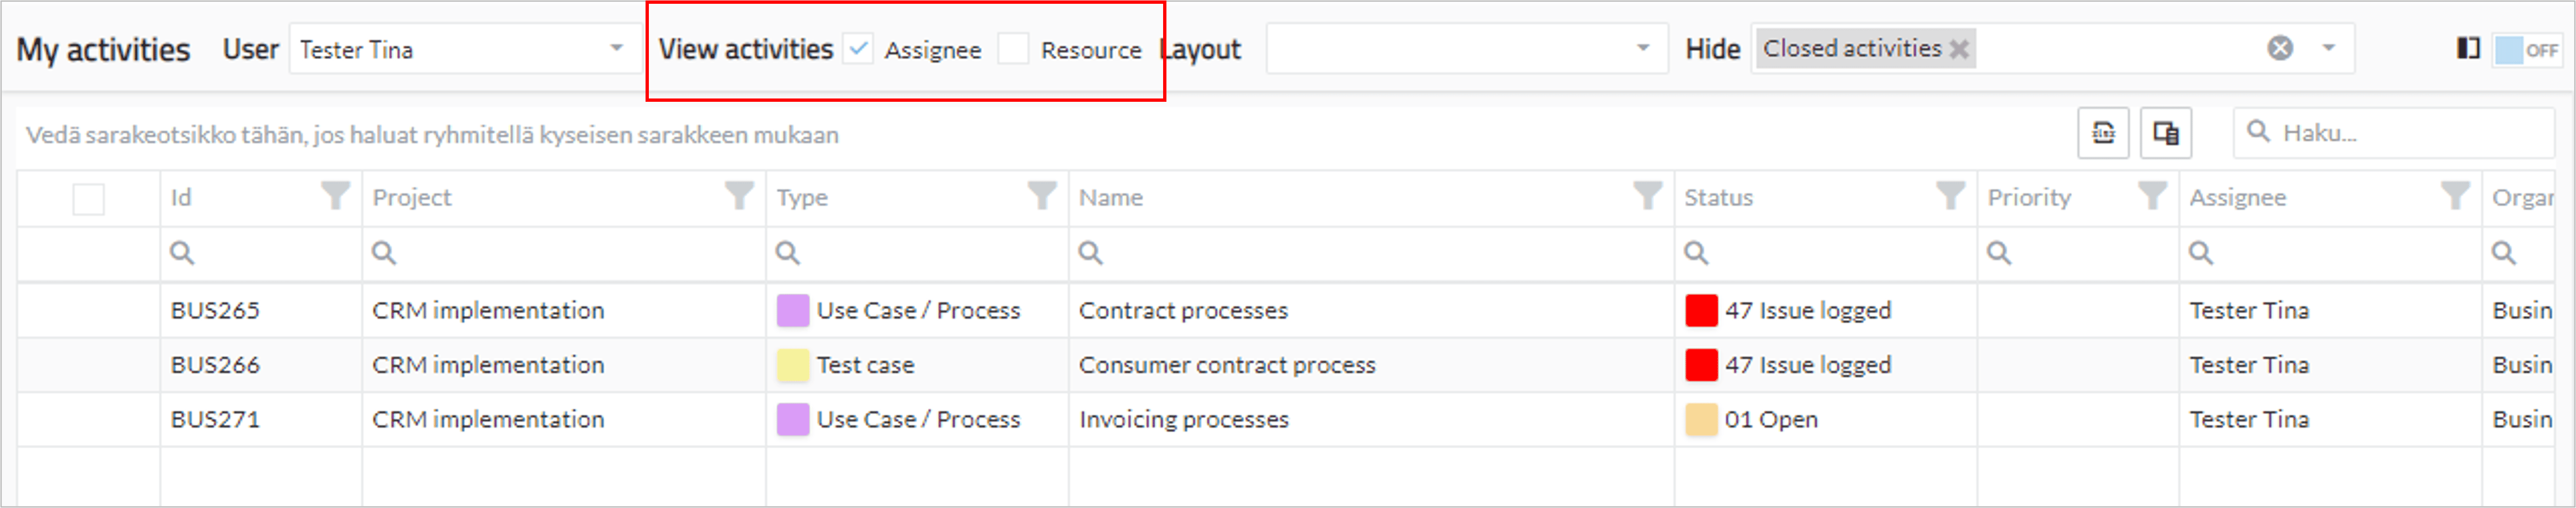Screen dimensions: 2576x508
Task: Open the Invoicing processes activity
Action: point(1184,419)
